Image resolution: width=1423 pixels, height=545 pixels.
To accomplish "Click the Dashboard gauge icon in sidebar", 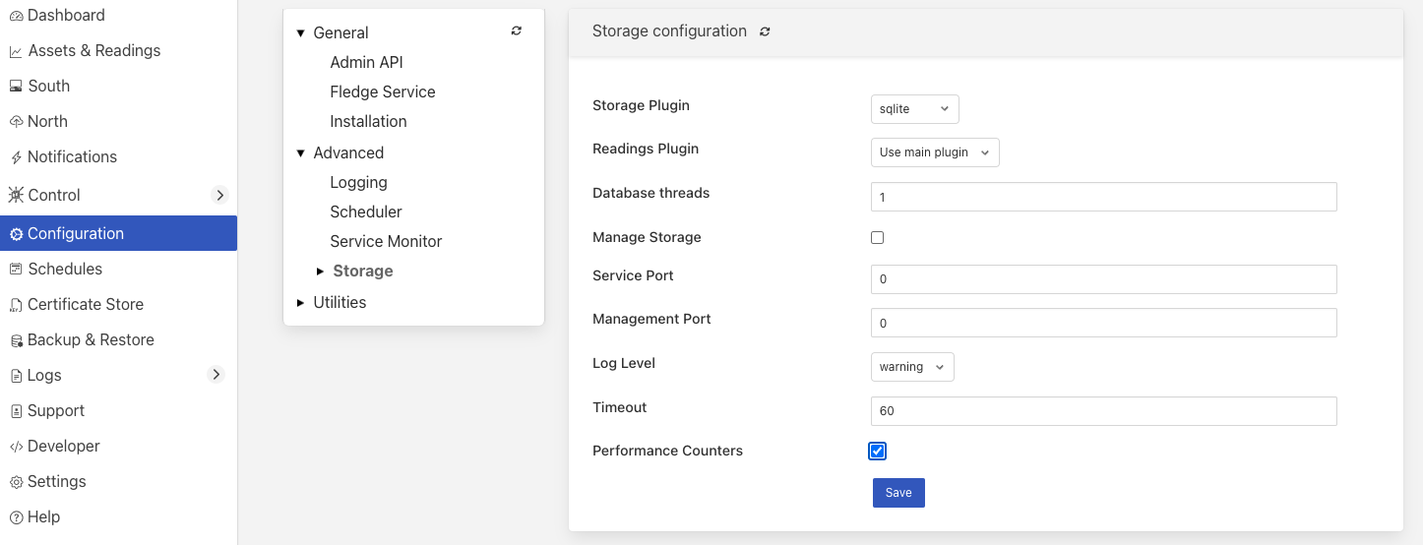I will click(16, 16).
